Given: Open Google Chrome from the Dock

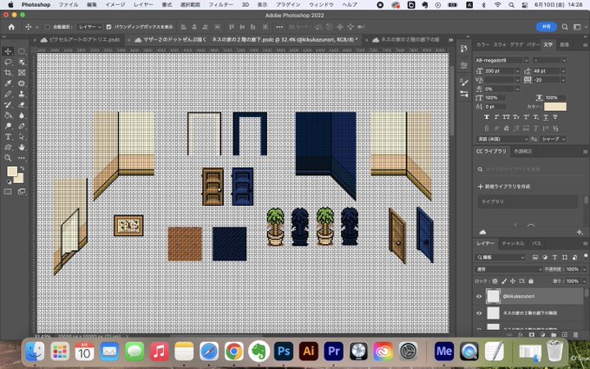Looking at the screenshot, I should click(x=233, y=352).
